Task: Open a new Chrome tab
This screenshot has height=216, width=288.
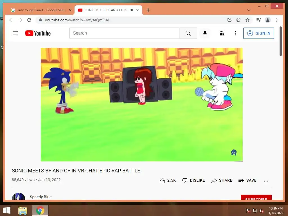Action: (x=148, y=10)
